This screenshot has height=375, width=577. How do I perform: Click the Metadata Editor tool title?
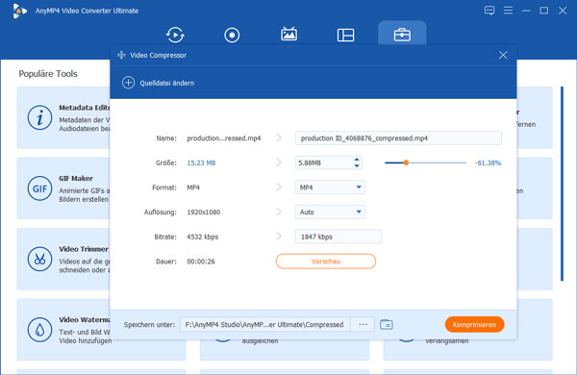click(x=85, y=108)
